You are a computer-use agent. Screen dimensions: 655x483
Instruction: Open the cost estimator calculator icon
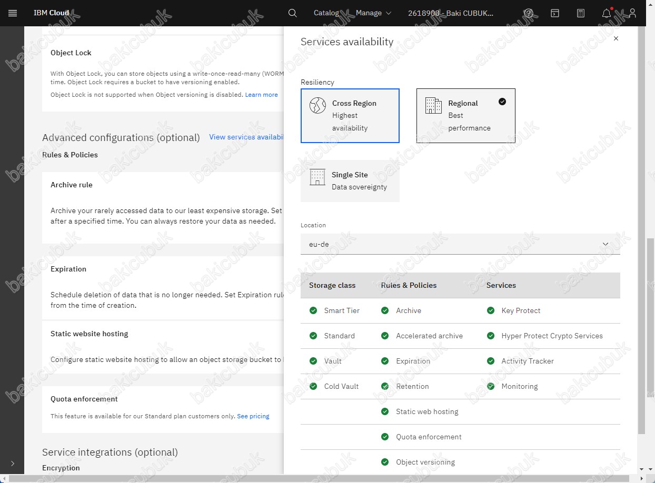(x=581, y=13)
